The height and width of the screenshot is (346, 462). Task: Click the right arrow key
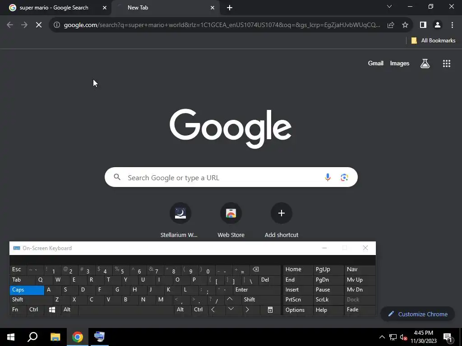tap(251, 310)
